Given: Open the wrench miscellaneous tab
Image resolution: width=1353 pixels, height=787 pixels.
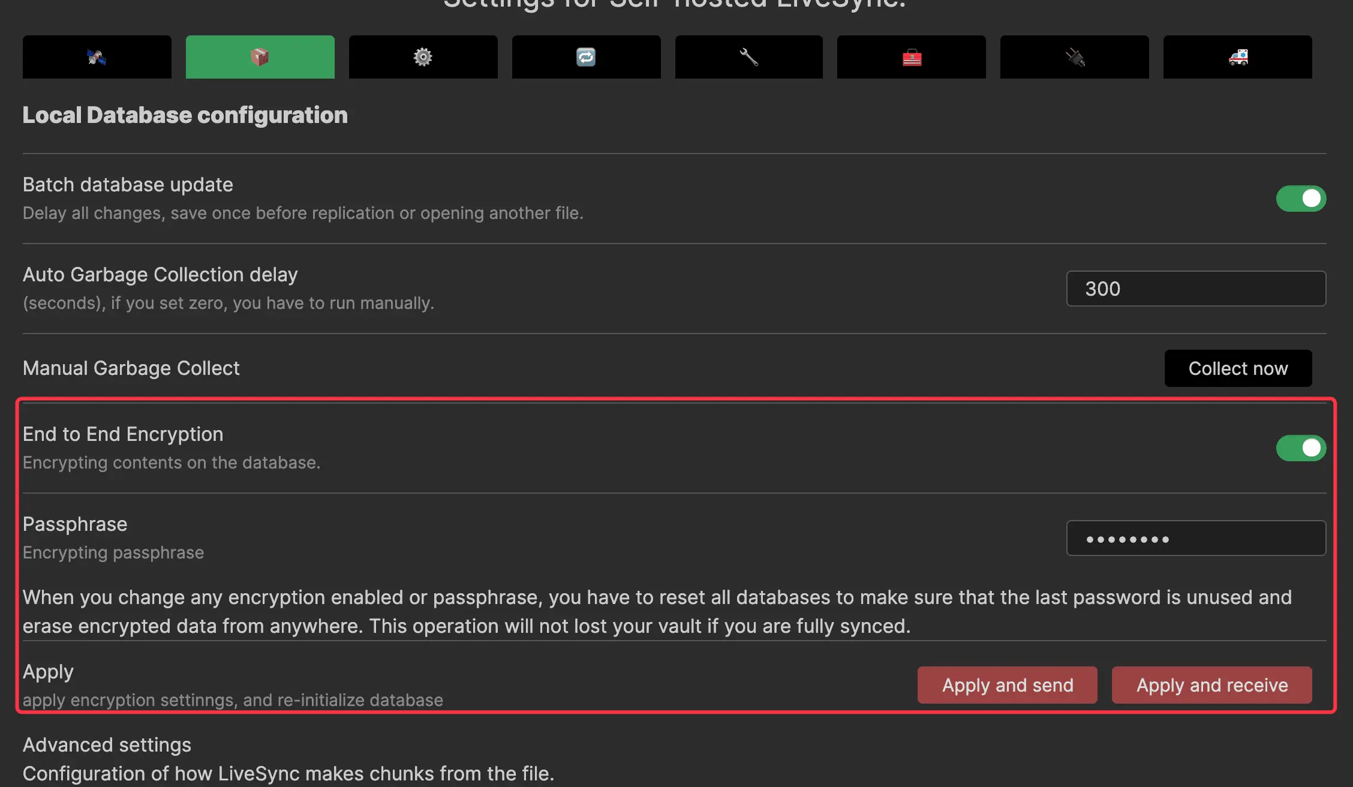Looking at the screenshot, I should click(748, 57).
